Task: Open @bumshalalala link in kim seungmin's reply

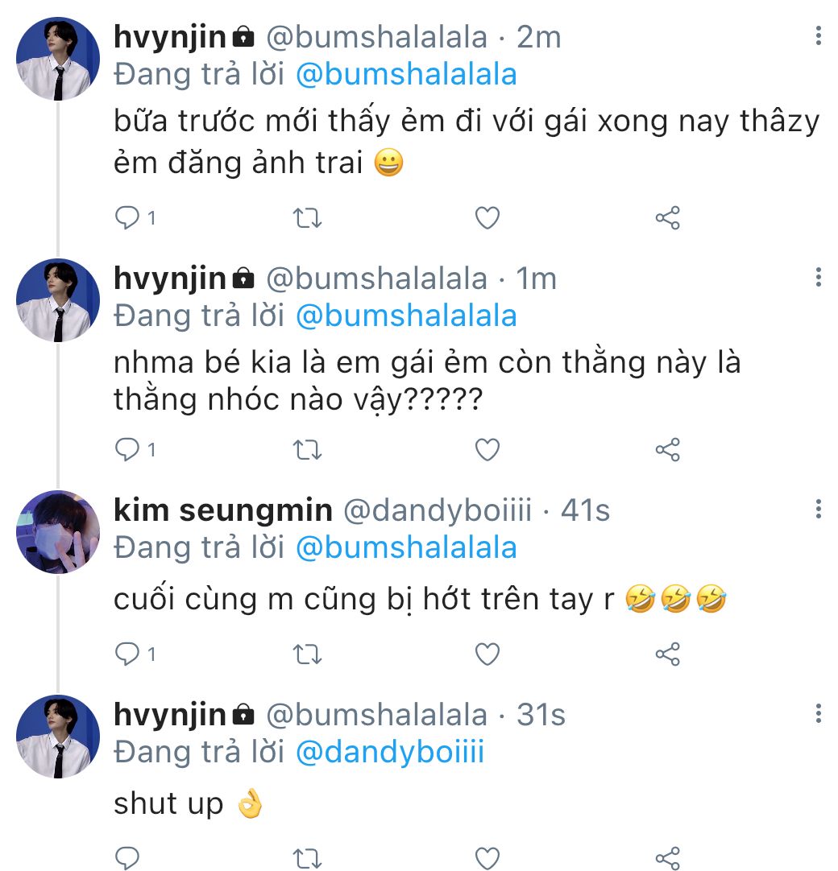Action: click(406, 547)
